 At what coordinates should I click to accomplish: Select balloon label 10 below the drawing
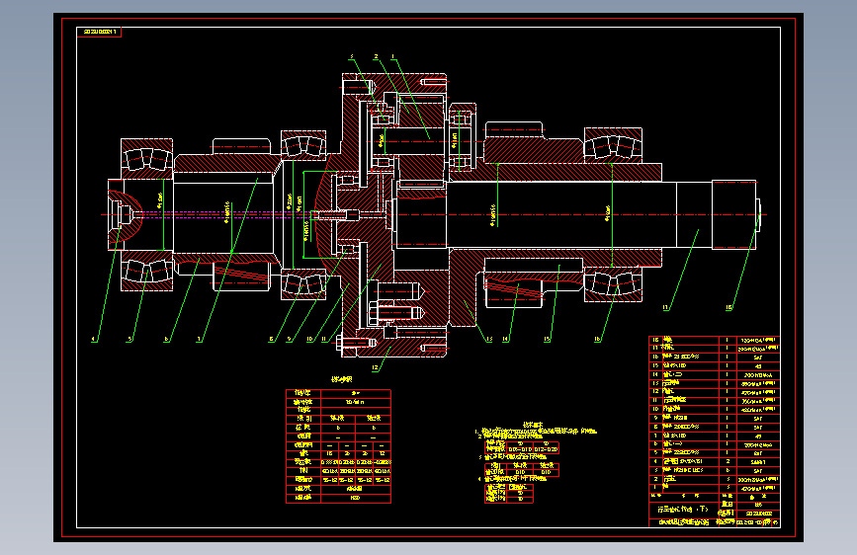(x=310, y=340)
